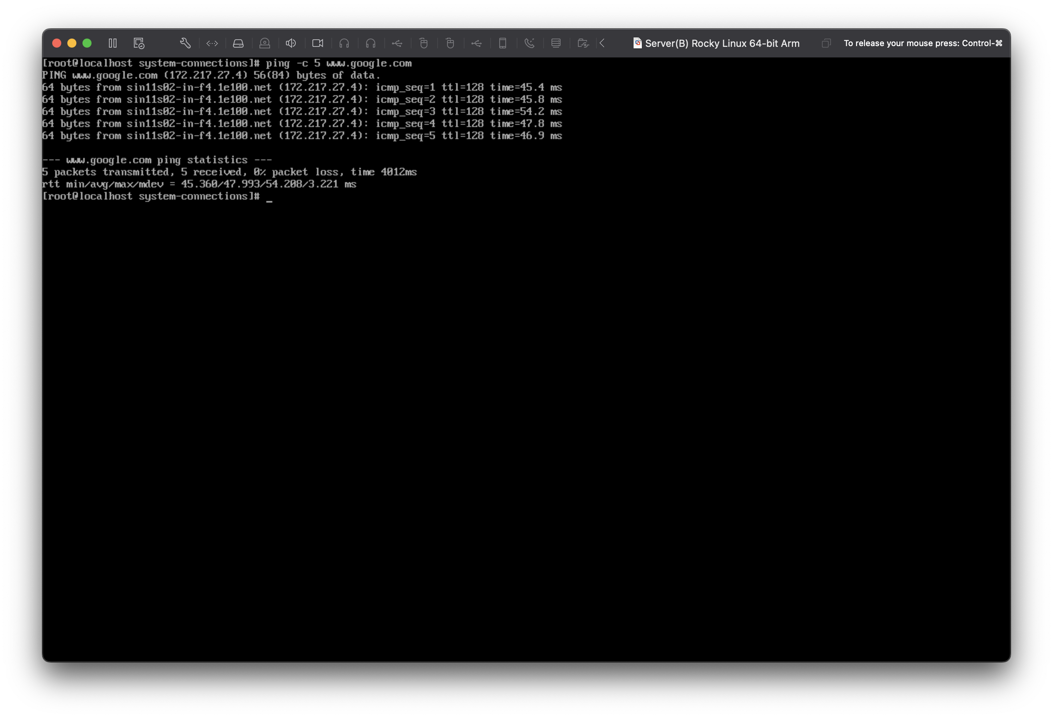Click the CD/DVD drive icon
The width and height of the screenshot is (1053, 718).
(265, 43)
